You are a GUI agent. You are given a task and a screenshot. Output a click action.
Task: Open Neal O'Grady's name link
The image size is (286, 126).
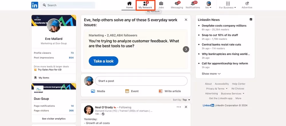click(104, 107)
